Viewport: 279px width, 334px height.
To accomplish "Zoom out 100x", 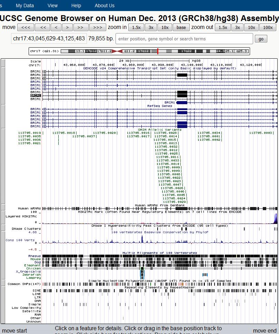I will point(268,28).
